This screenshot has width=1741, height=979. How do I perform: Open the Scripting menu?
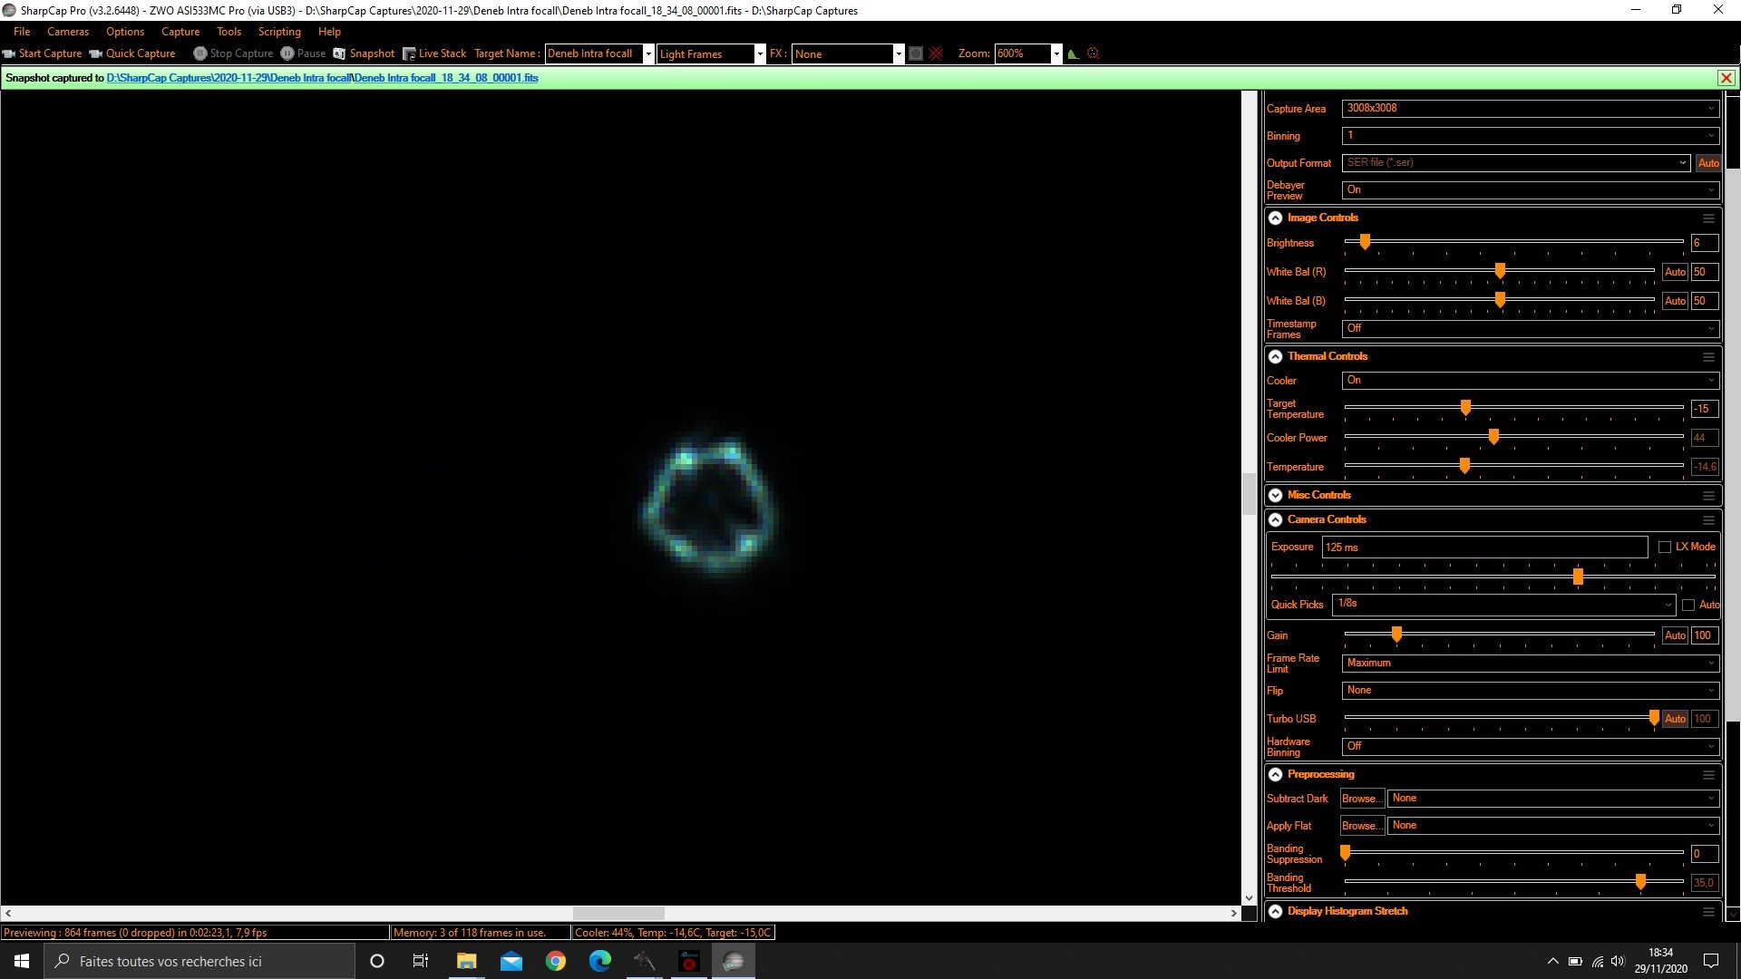tap(279, 32)
